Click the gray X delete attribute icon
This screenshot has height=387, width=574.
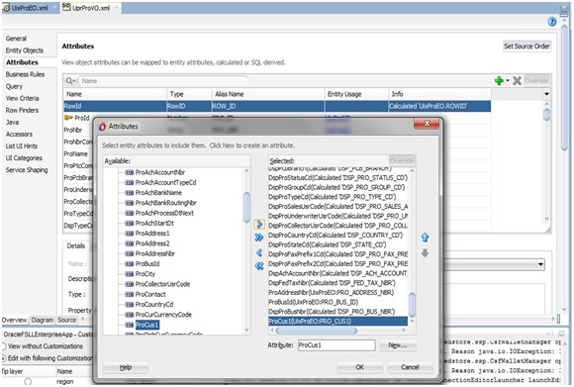pos(517,80)
